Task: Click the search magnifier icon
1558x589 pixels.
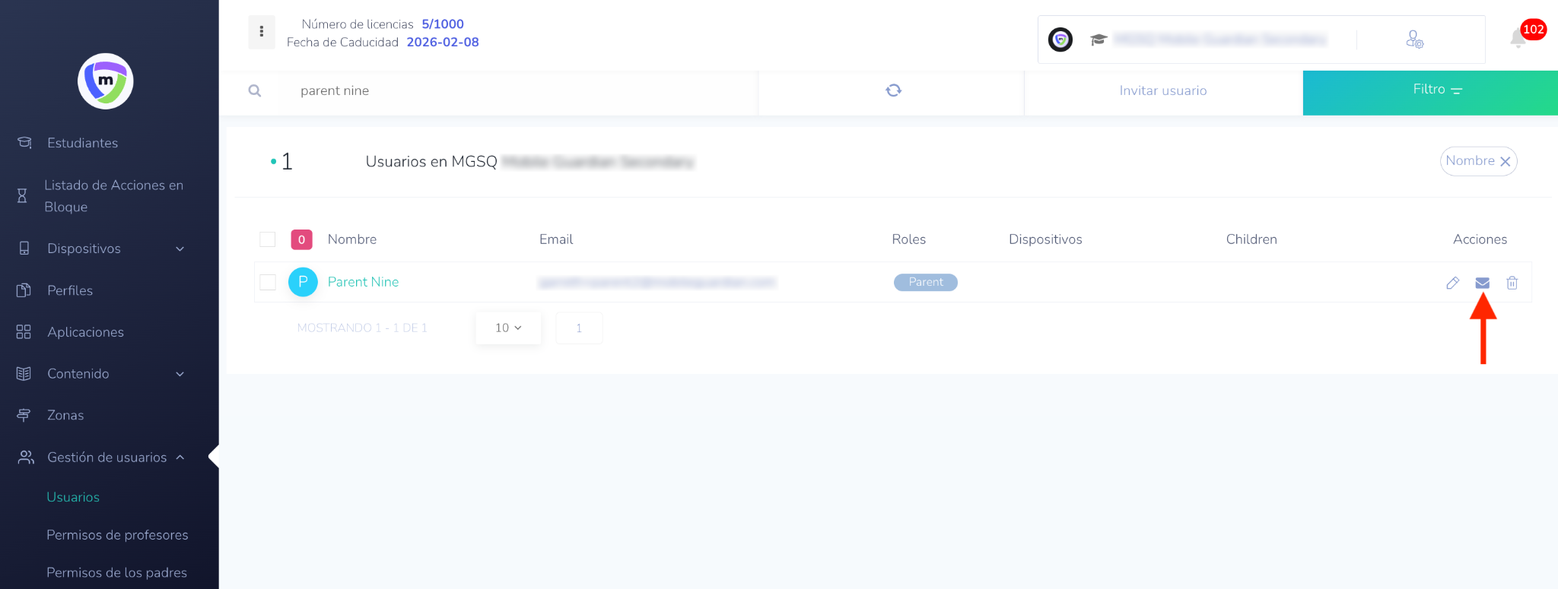Action: 255,91
